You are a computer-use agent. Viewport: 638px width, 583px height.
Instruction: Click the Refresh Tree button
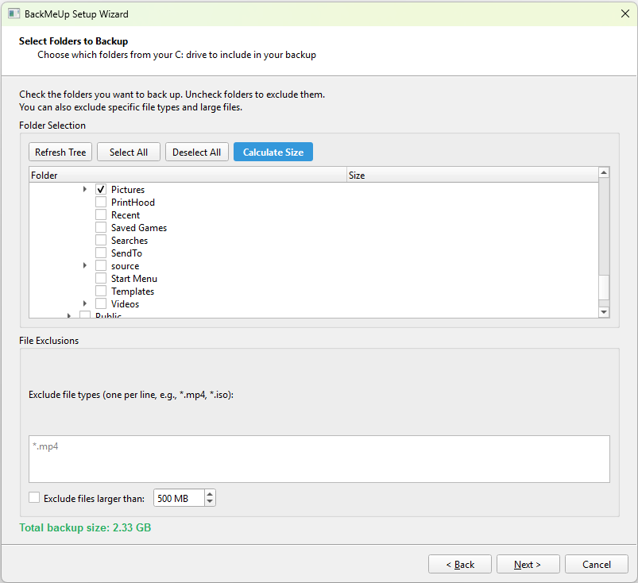tap(60, 152)
